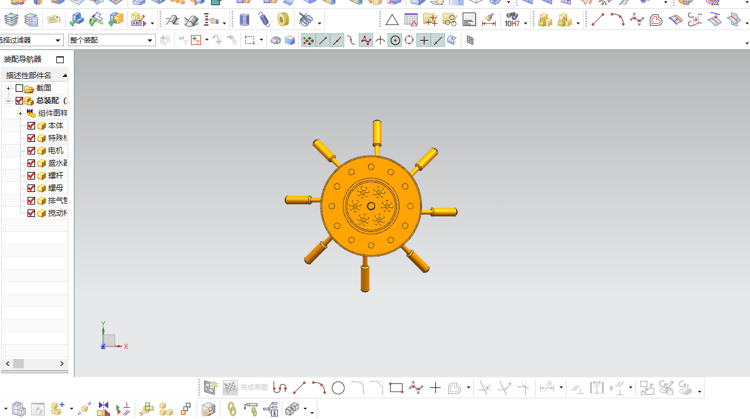Viewport: 750px width, 419px height.
Task: Click the layer stack icon at toolbar start
Action: tap(11, 19)
